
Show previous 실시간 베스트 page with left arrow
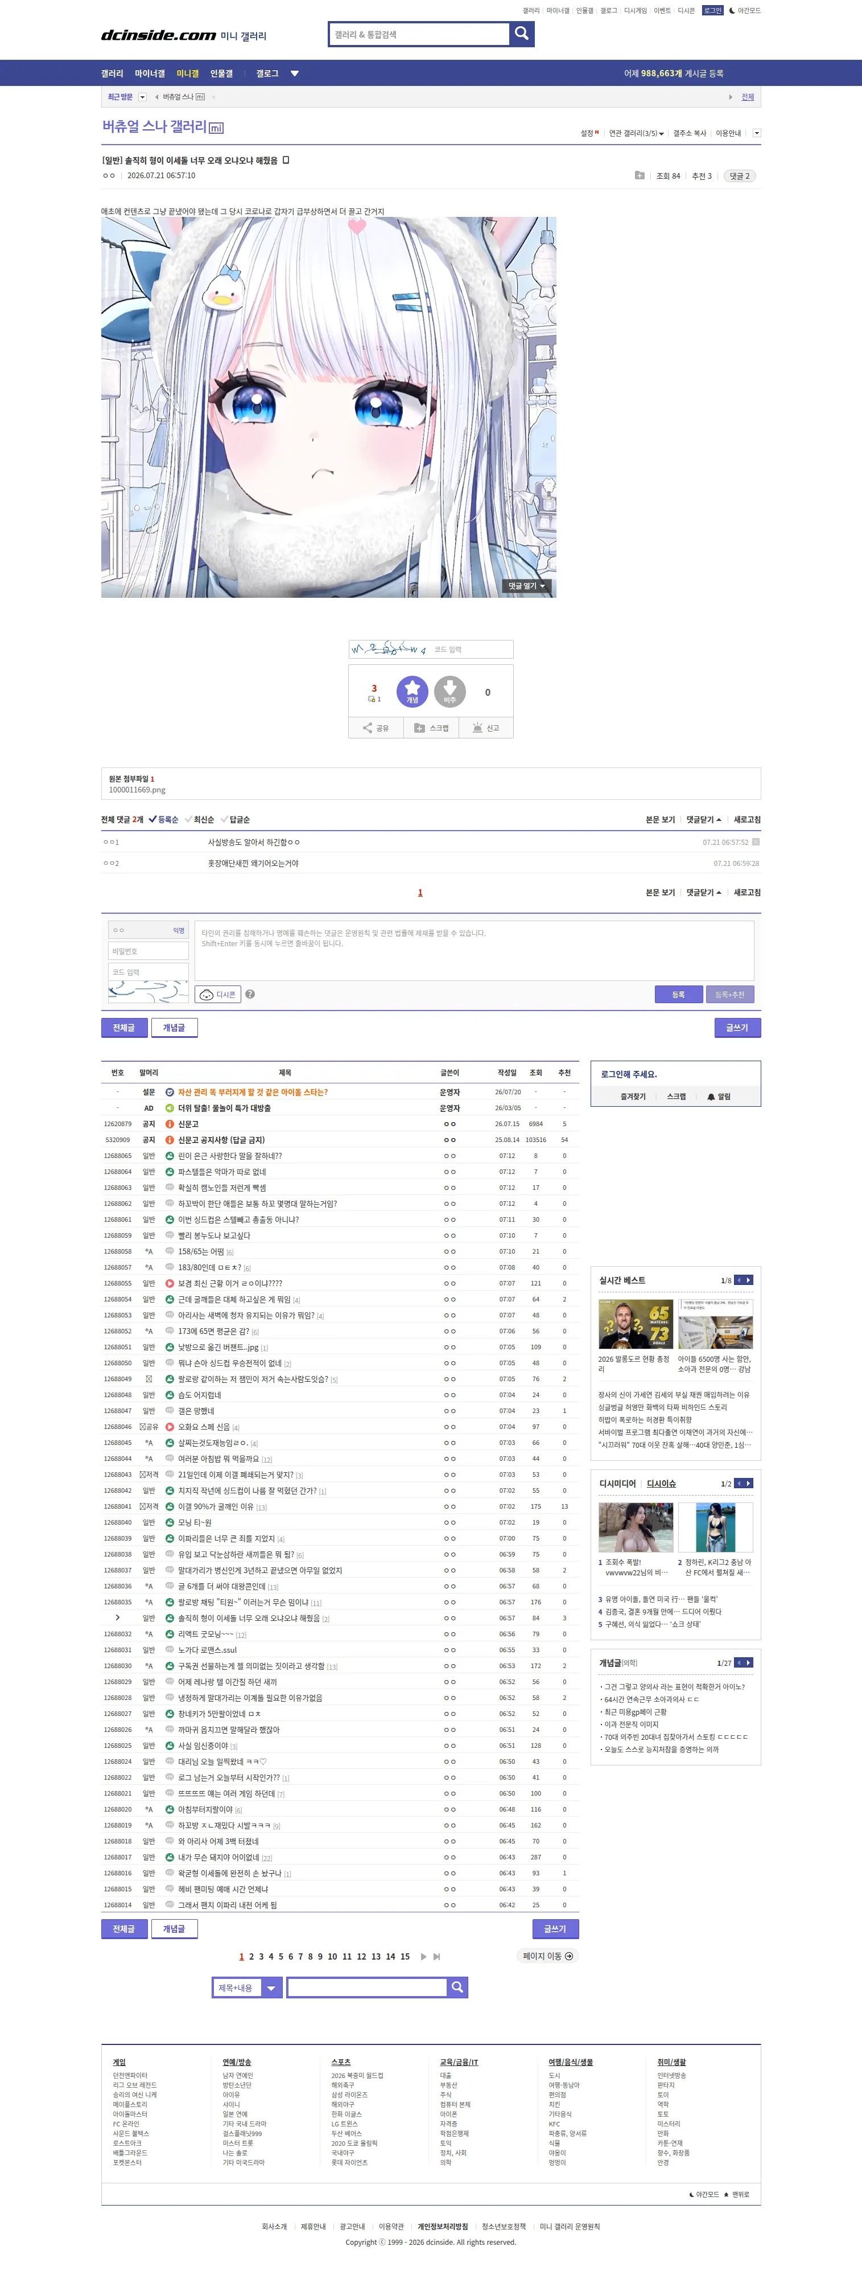click(x=739, y=1280)
